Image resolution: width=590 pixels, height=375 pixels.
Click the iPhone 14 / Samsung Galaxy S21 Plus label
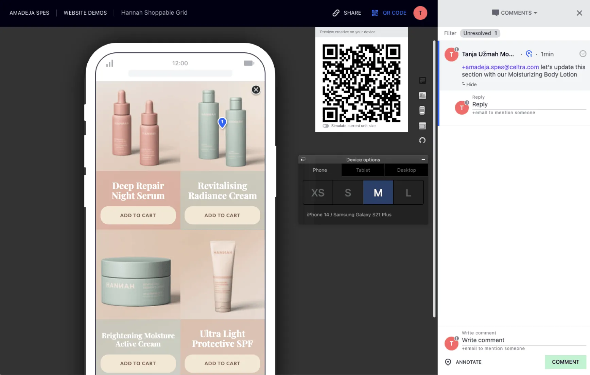pyautogui.click(x=349, y=215)
